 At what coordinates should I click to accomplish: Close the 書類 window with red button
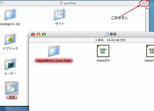point(33,35)
